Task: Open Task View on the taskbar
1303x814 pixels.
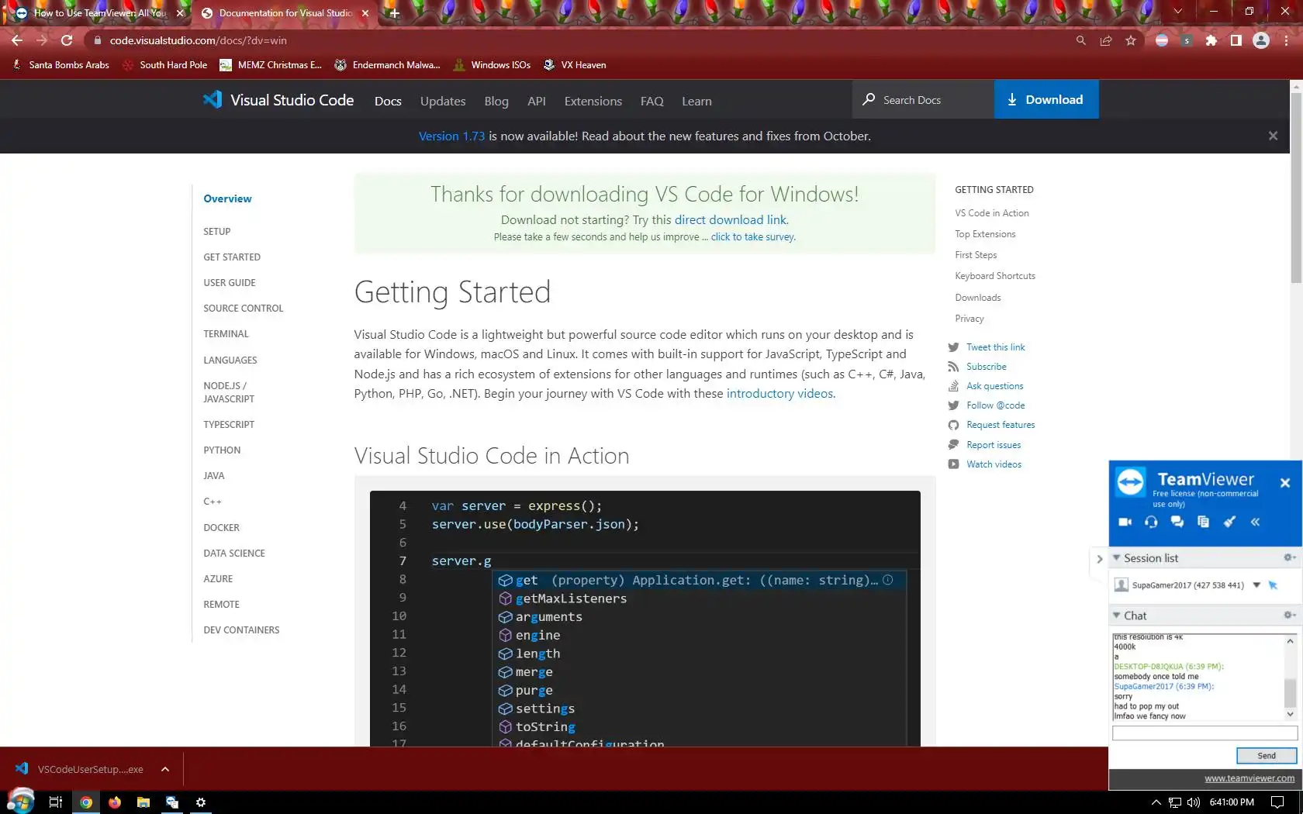Action: [56, 802]
